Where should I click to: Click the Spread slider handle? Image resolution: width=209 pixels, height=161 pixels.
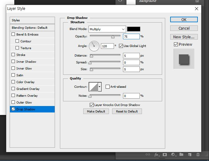pyautogui.click(x=90, y=63)
